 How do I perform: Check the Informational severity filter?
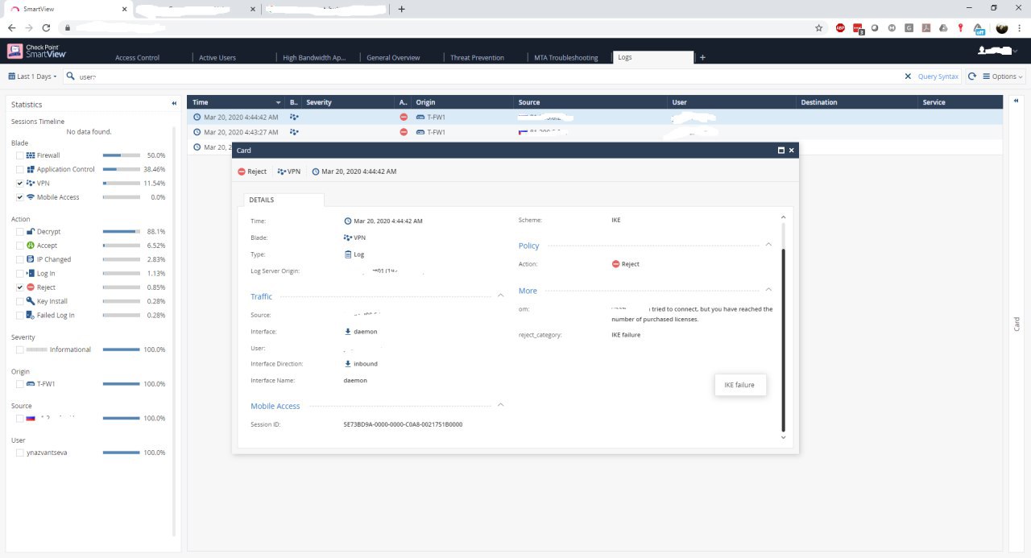point(20,349)
